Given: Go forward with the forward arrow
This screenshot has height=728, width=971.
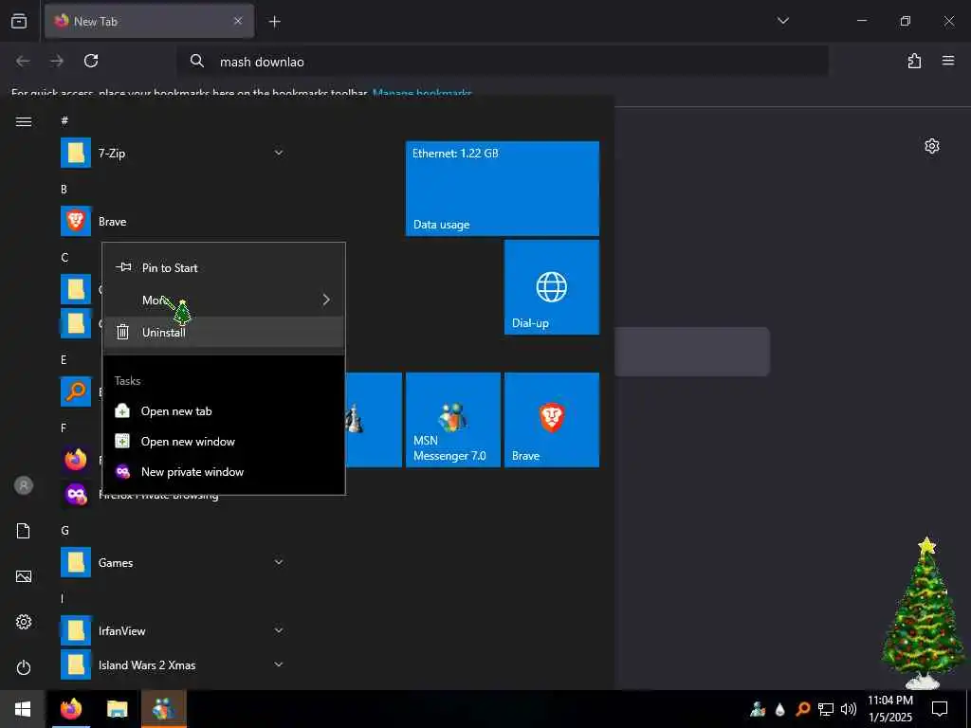Looking at the screenshot, I should (x=57, y=61).
